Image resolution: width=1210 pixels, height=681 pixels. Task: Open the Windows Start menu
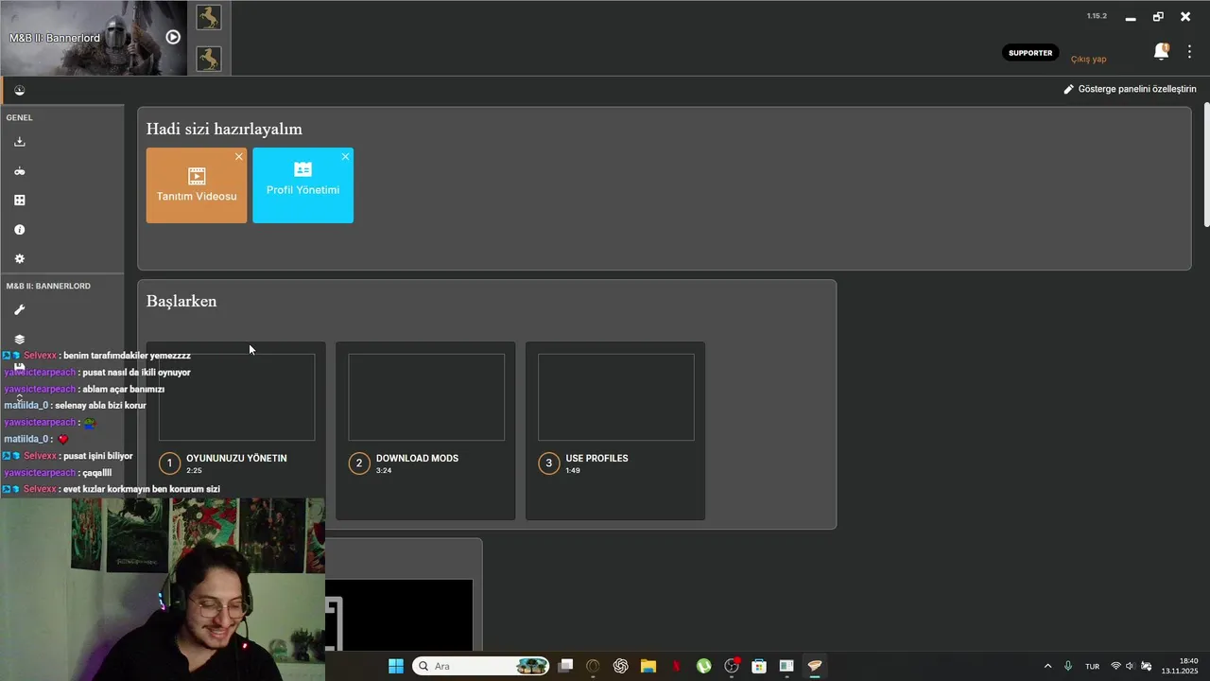(396, 666)
